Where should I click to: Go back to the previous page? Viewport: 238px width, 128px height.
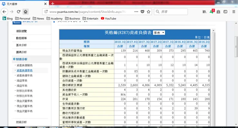pos(5,12)
